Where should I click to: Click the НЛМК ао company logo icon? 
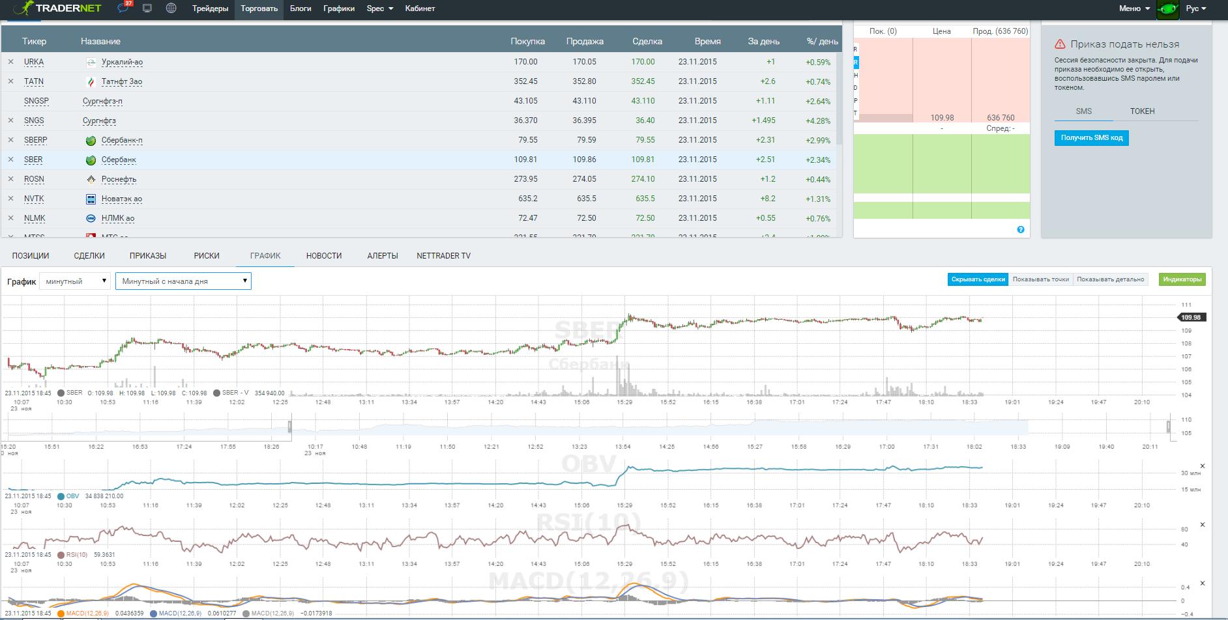(91, 218)
